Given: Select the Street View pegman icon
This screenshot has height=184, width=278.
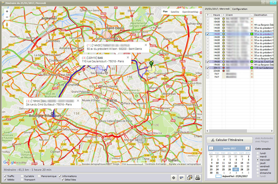Looking at the screenshot, I should [x=7, y=25].
